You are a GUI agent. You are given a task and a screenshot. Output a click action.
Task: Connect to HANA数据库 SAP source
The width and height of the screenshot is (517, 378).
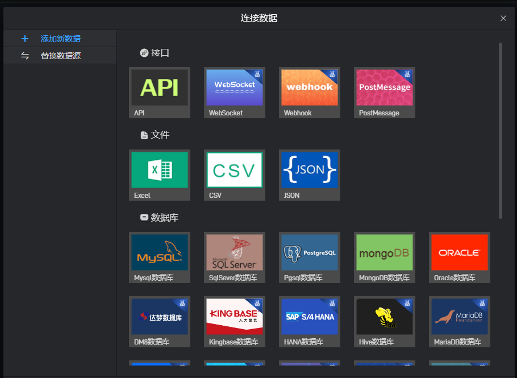pyautogui.click(x=310, y=322)
